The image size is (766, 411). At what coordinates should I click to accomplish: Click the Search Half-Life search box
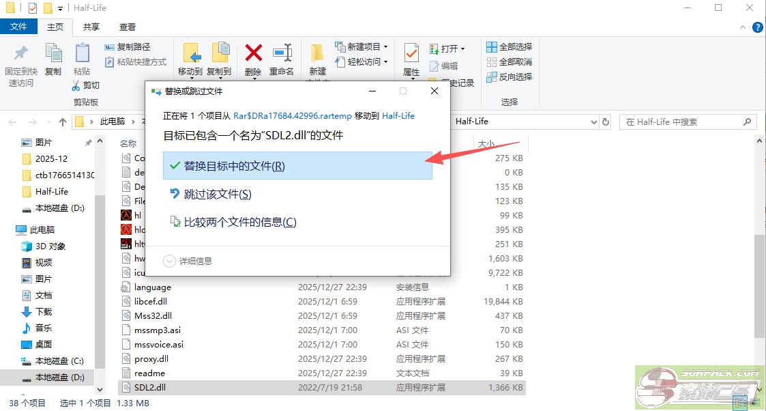click(682, 122)
